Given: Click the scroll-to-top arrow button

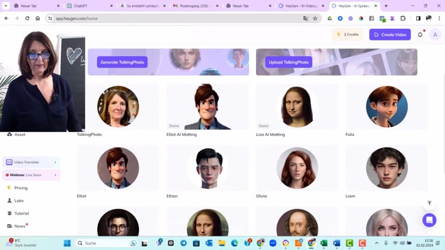Looking at the screenshot, I should click(429, 203).
